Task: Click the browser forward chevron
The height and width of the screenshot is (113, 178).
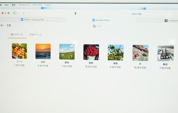Action: tap(29, 13)
